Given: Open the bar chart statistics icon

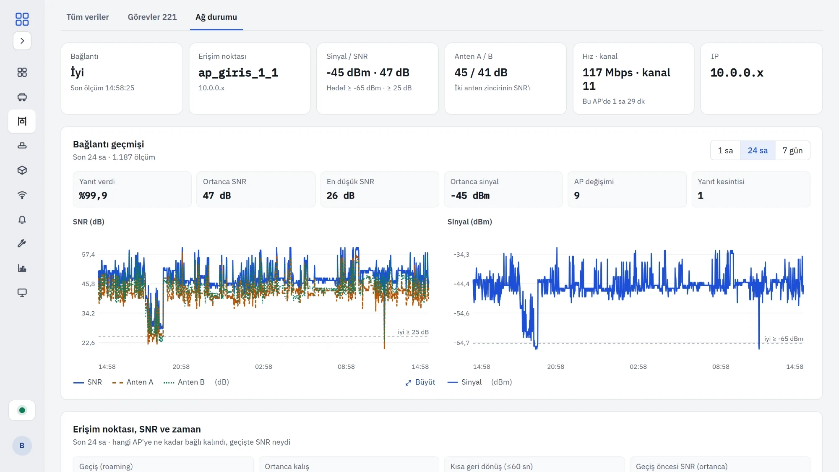Looking at the screenshot, I should (x=22, y=268).
